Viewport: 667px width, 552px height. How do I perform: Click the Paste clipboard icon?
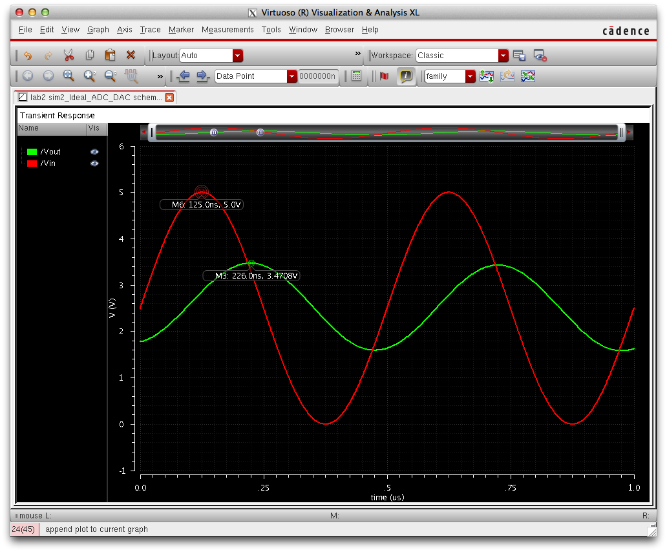pos(110,56)
